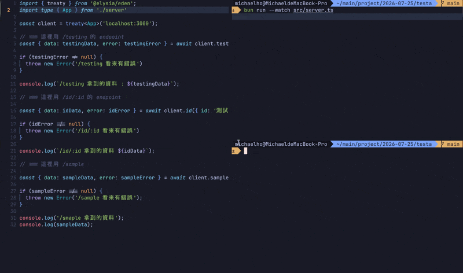Click console.log '/id/:id 拿到的資料' line
This screenshot has width=463, height=273.
click(x=87, y=151)
